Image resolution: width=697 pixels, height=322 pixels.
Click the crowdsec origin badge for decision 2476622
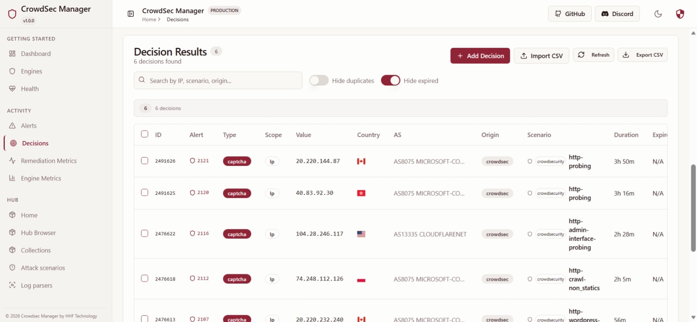click(497, 234)
